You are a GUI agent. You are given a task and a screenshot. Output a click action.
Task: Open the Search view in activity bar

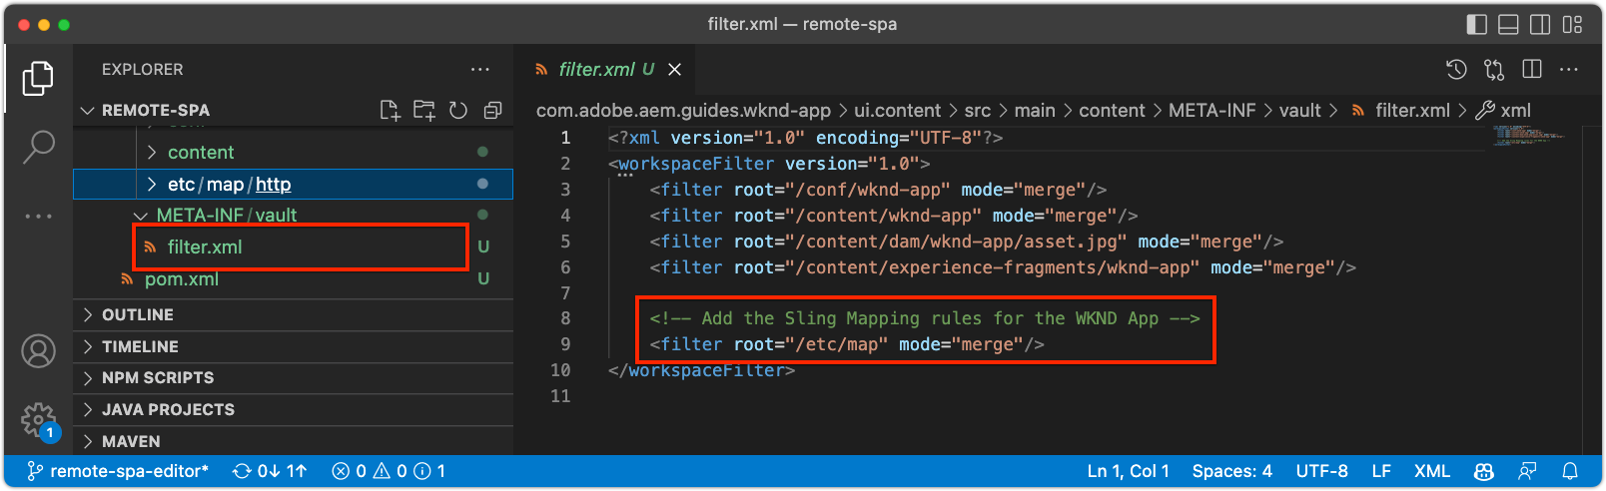pyautogui.click(x=38, y=146)
